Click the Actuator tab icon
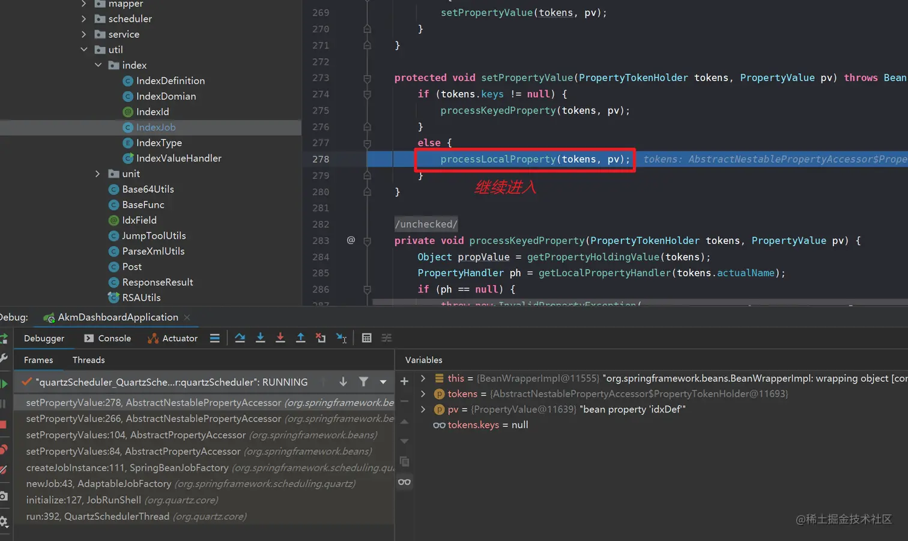 coord(153,338)
